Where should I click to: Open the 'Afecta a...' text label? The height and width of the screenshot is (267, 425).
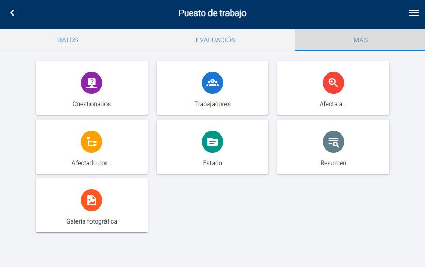[x=333, y=104]
